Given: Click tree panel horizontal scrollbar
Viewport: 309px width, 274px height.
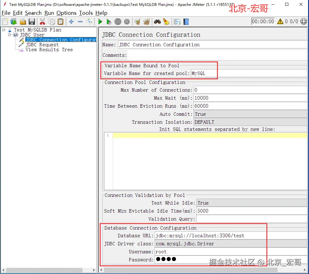Looking at the screenshot, I should point(44,270).
